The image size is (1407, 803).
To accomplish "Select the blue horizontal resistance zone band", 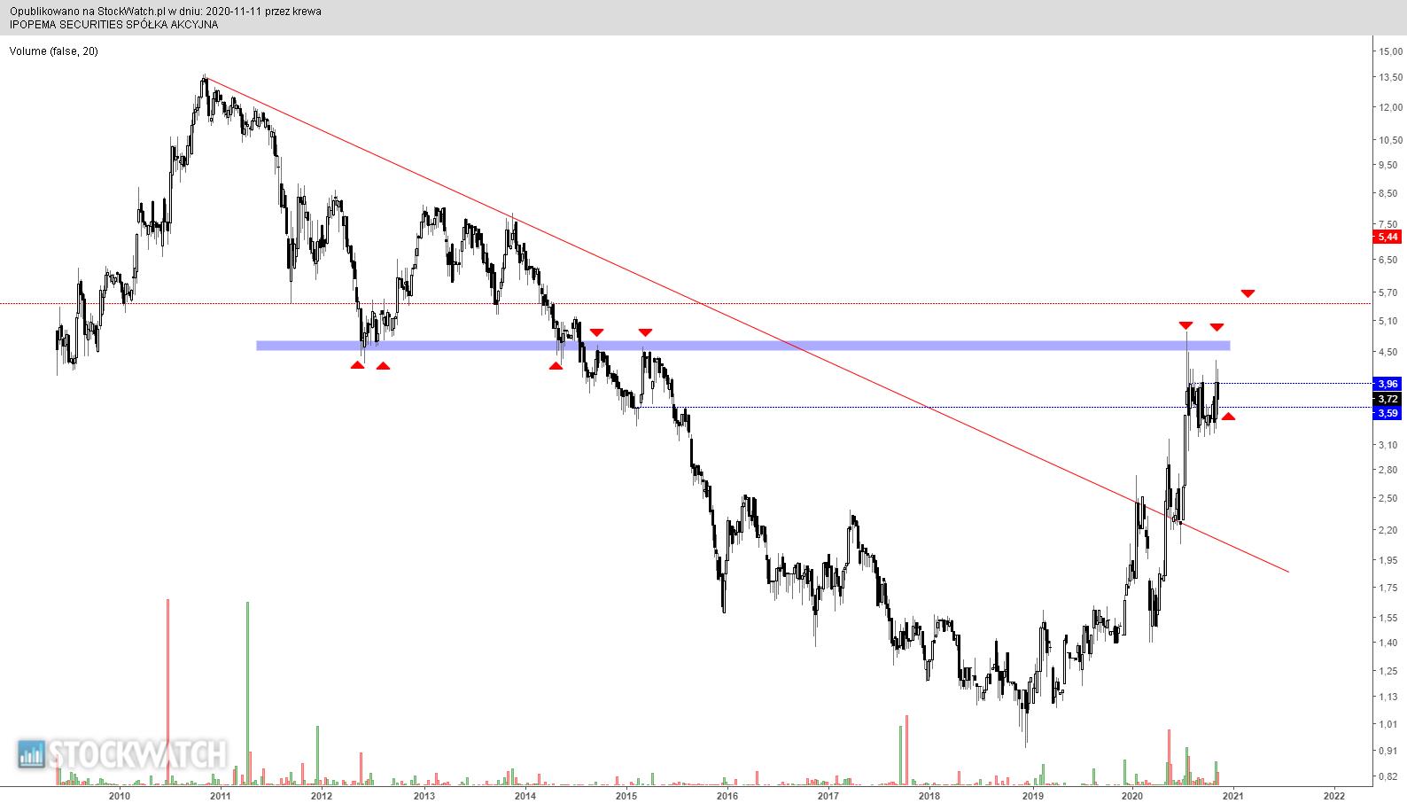I will click(x=742, y=346).
